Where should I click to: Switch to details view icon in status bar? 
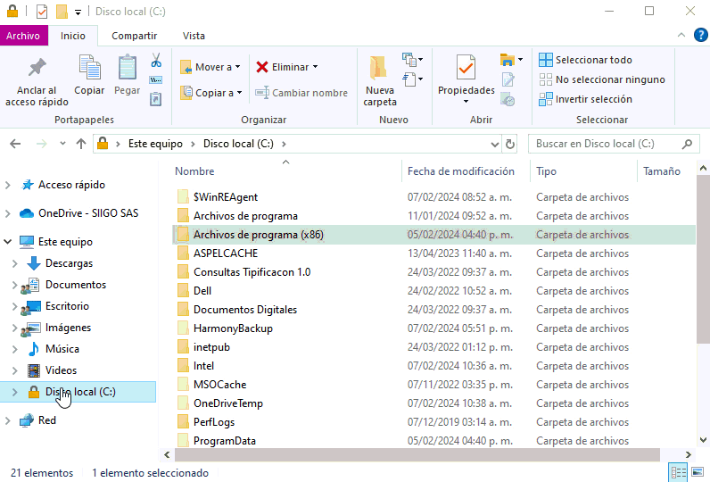(x=678, y=472)
